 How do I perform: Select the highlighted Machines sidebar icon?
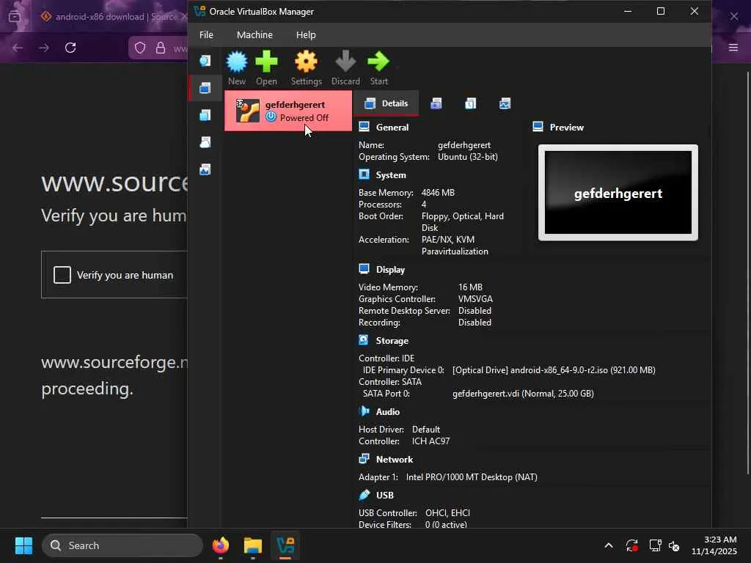tap(205, 88)
